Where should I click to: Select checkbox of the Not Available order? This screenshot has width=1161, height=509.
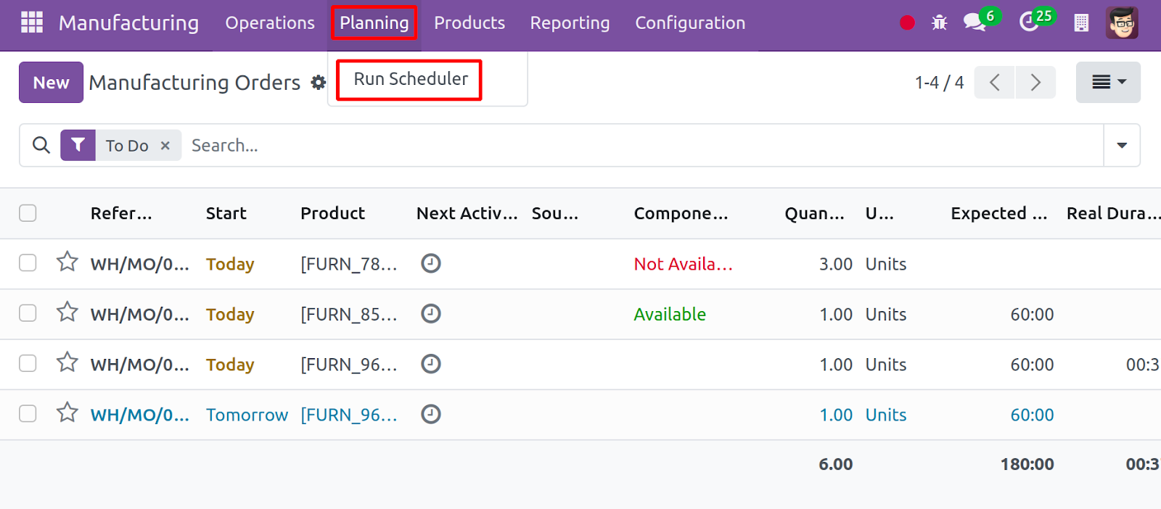point(28,262)
